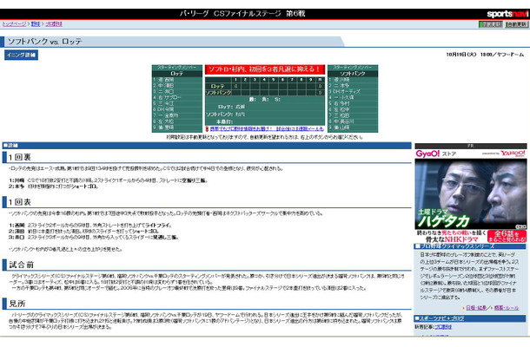Viewport: 530px width, 347px height.
Task: Click the page header パ・リーグ CSファイナルステージ 第6戦
Action: coord(242,14)
